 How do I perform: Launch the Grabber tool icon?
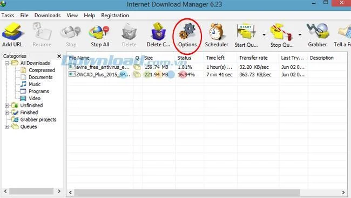318,32
